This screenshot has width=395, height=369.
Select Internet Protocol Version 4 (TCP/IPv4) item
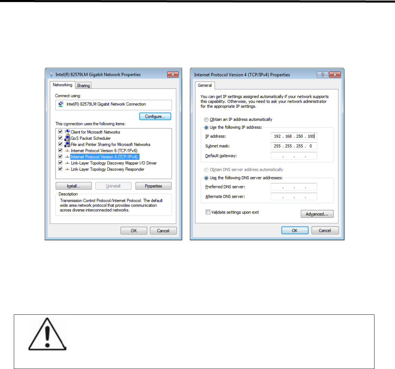[104, 157]
